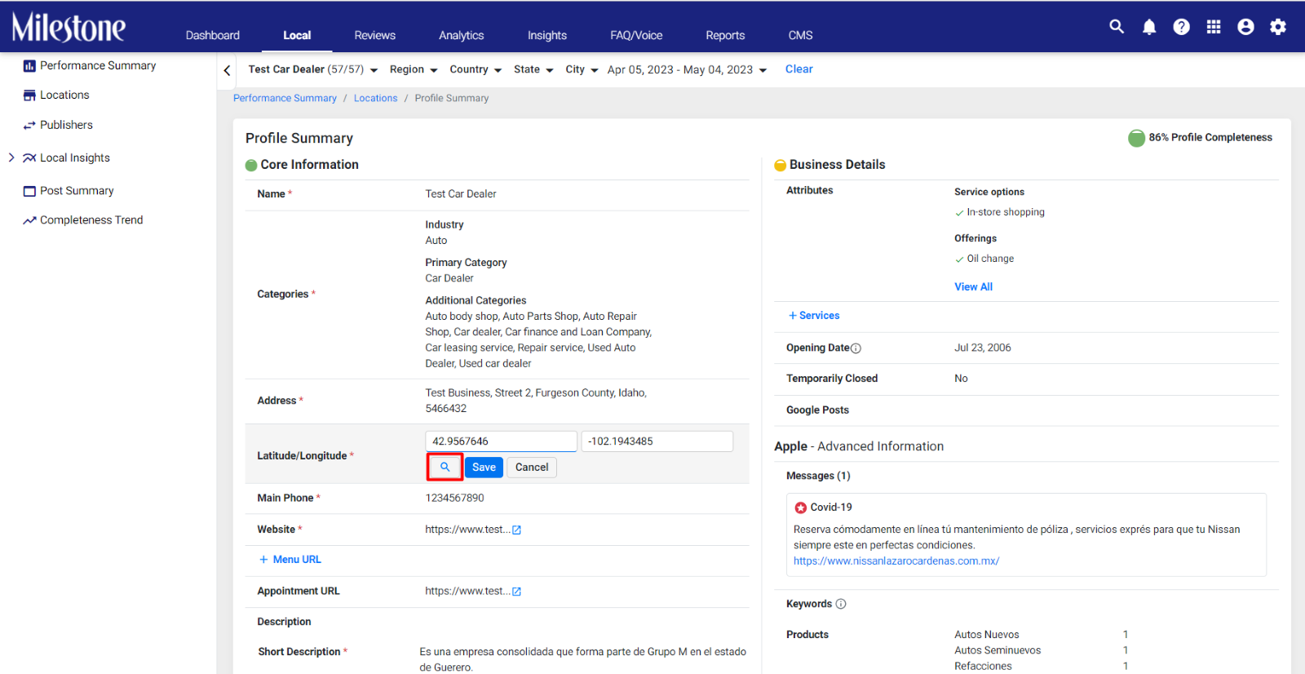Open the Region filter dropdown
Image resolution: width=1305 pixels, height=674 pixels.
coord(414,70)
